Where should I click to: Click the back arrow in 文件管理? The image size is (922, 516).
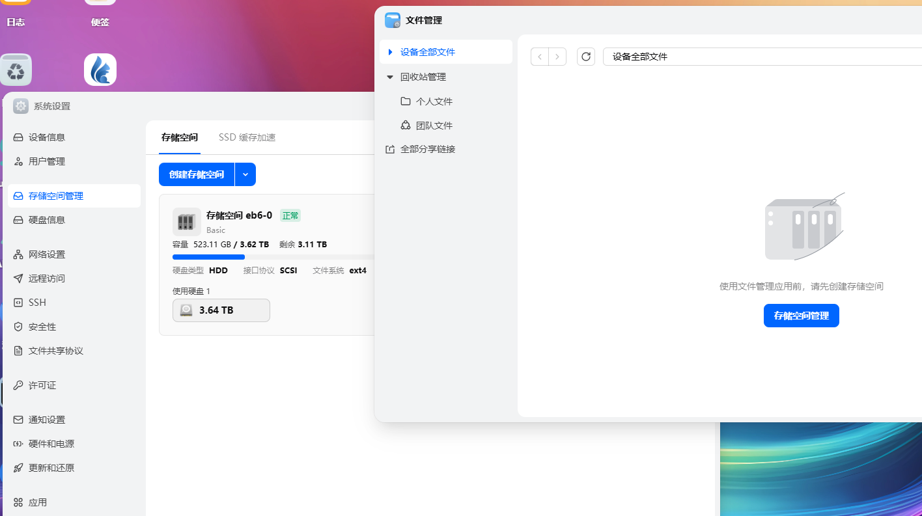pyautogui.click(x=540, y=57)
